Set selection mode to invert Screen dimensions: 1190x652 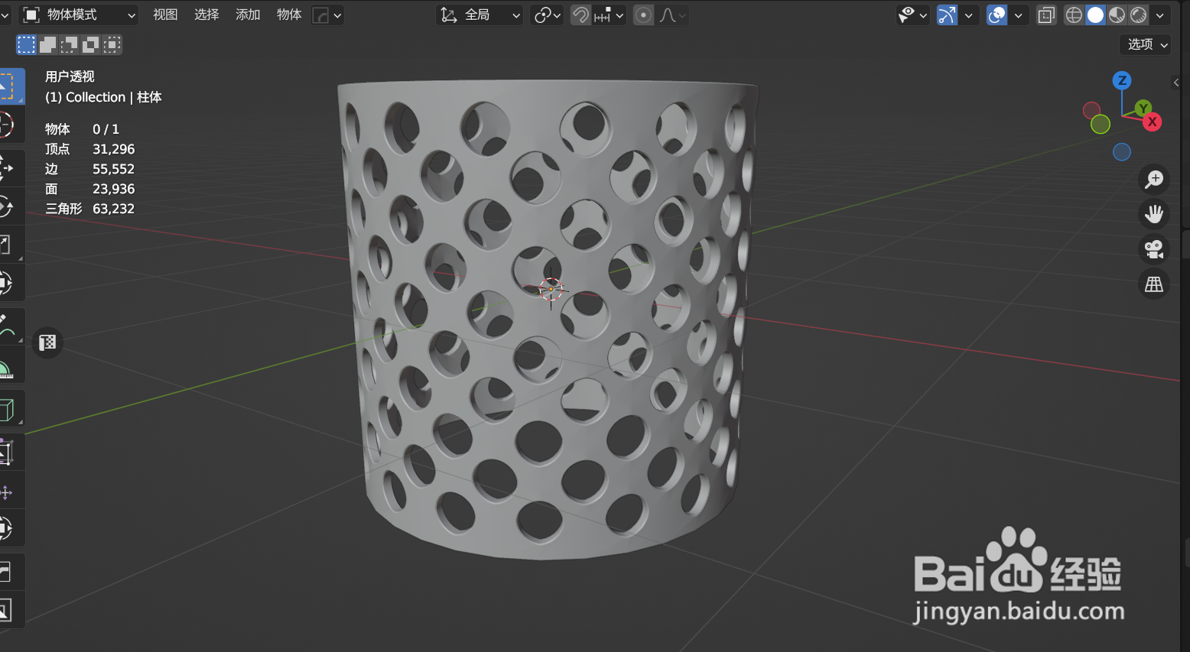(x=90, y=45)
